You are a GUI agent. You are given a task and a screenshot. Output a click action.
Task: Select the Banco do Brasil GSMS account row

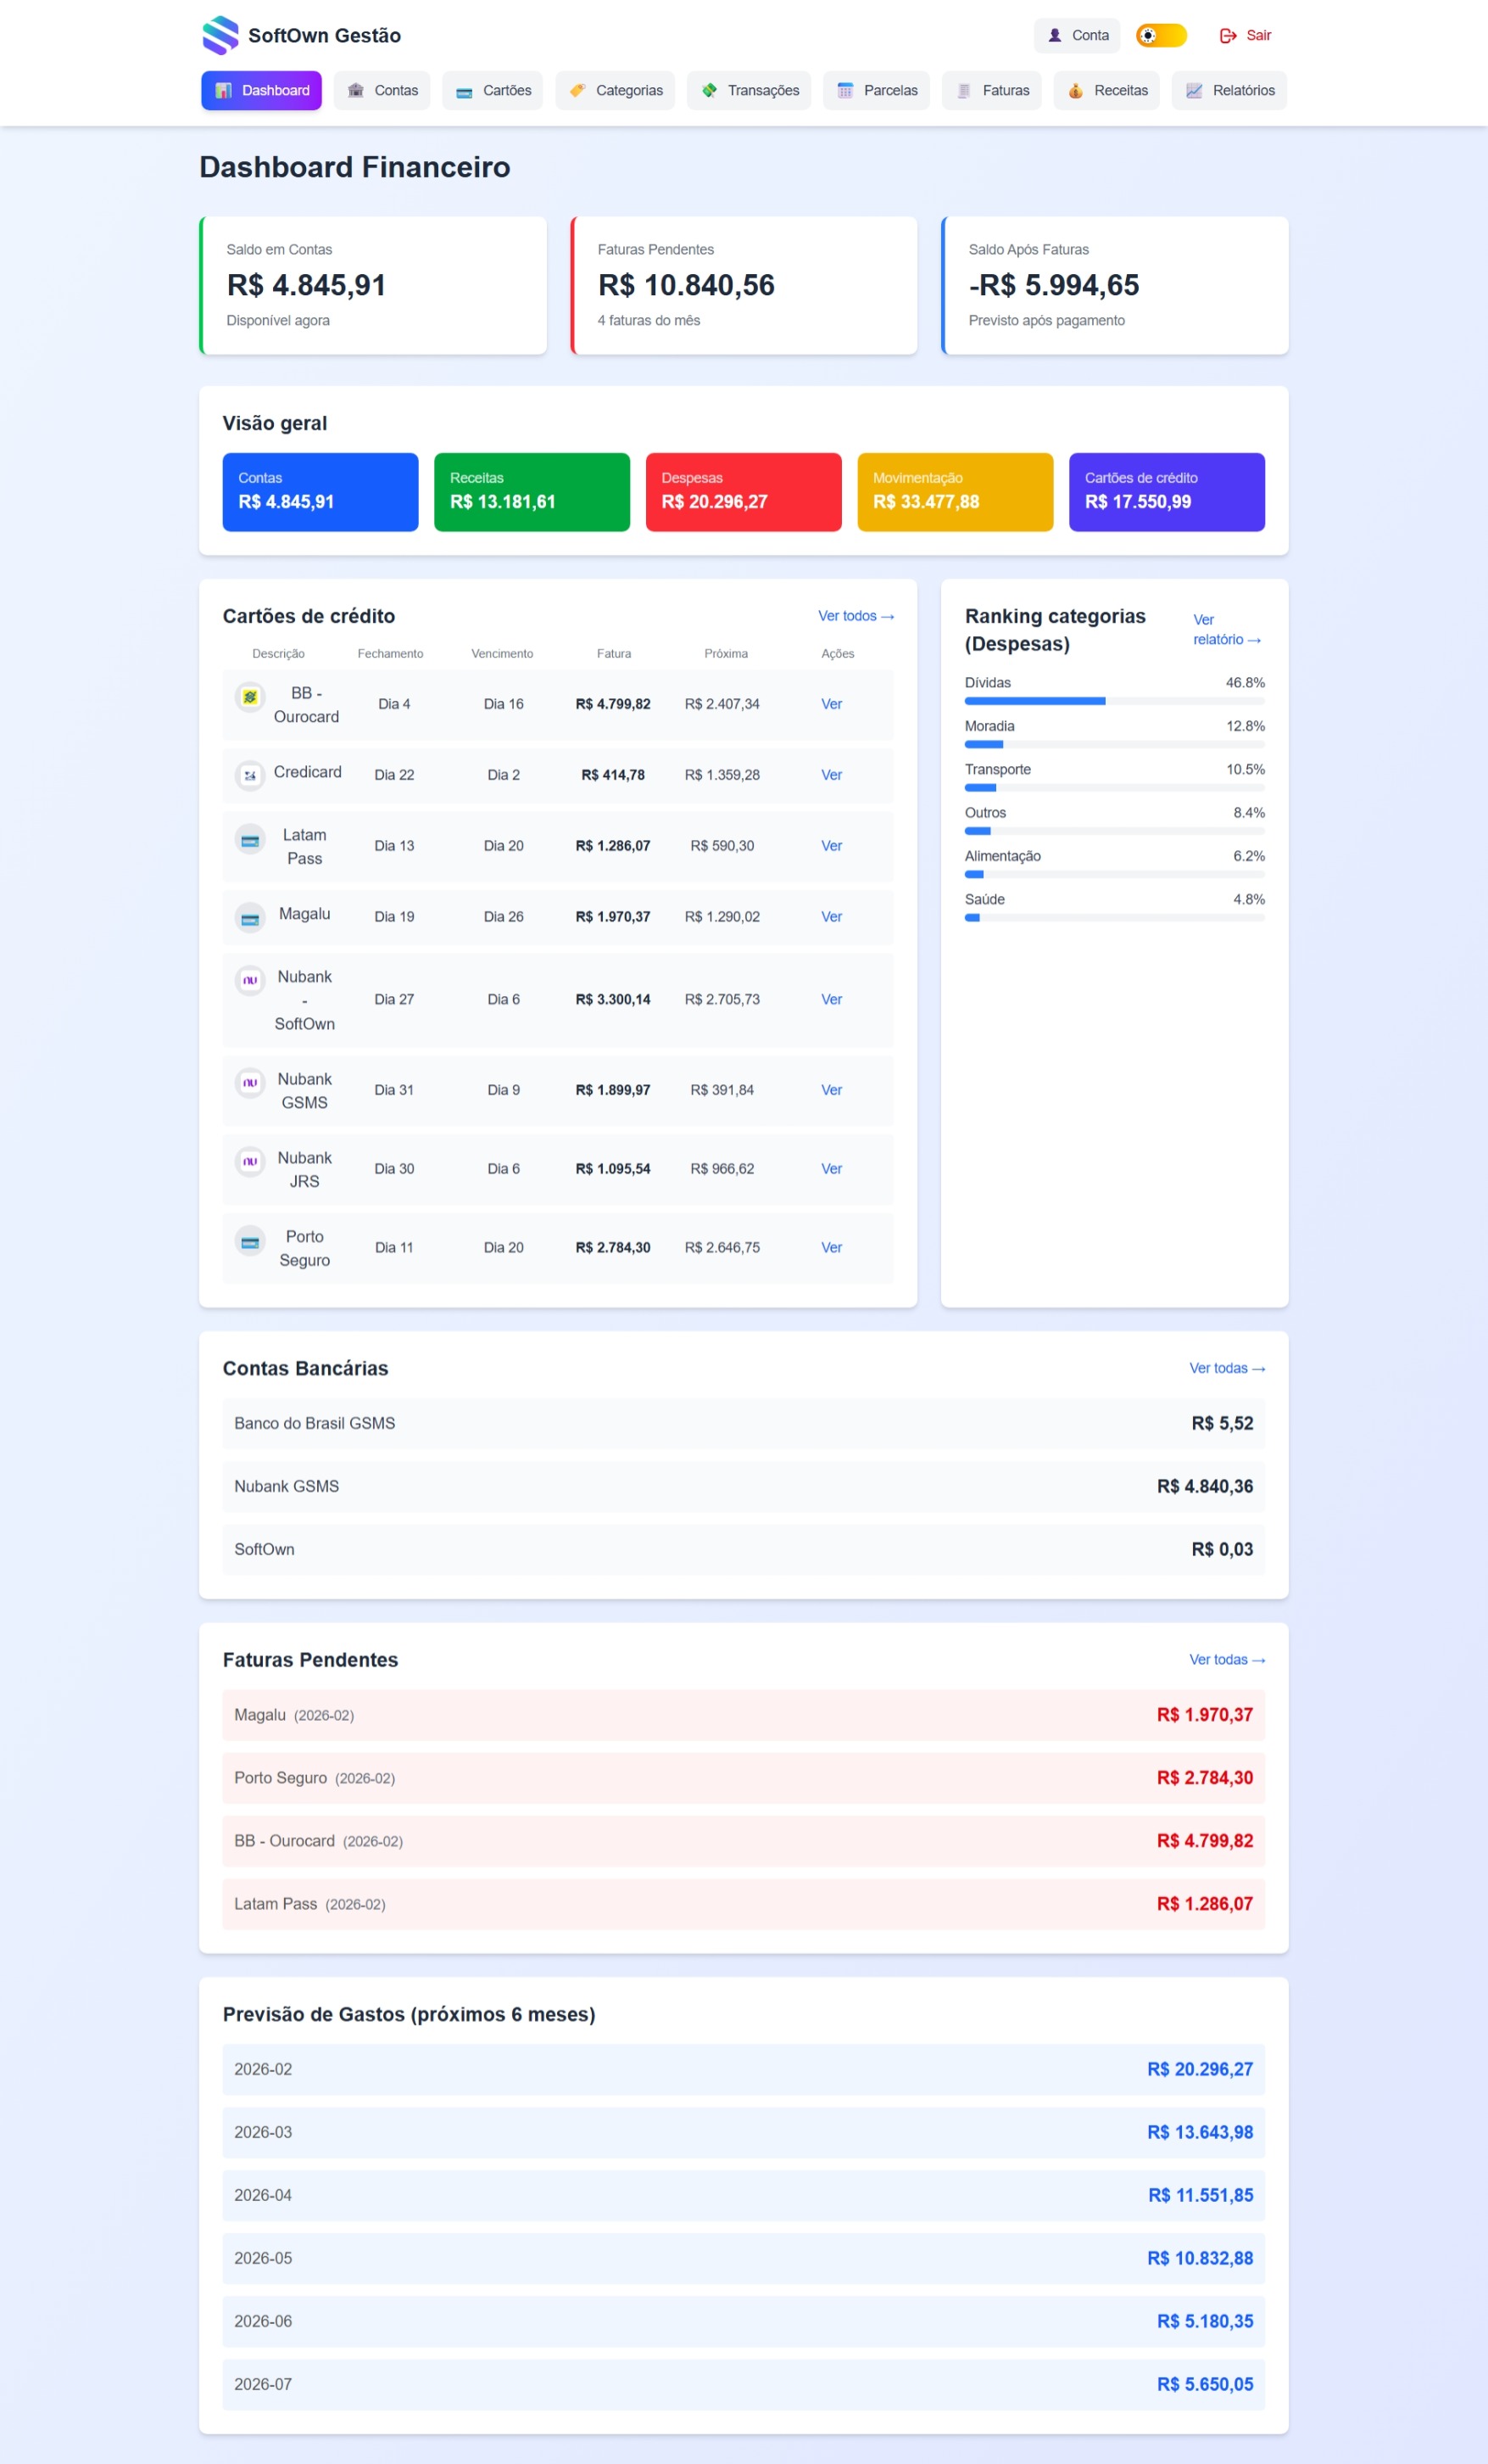point(744,1423)
